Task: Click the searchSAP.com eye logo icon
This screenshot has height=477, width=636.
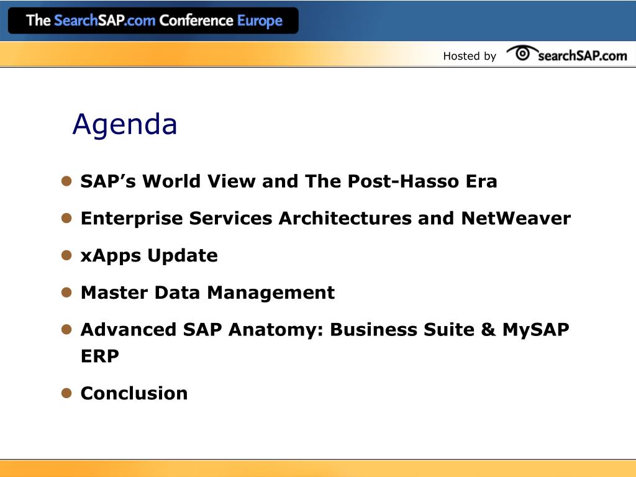Action: tap(522, 53)
